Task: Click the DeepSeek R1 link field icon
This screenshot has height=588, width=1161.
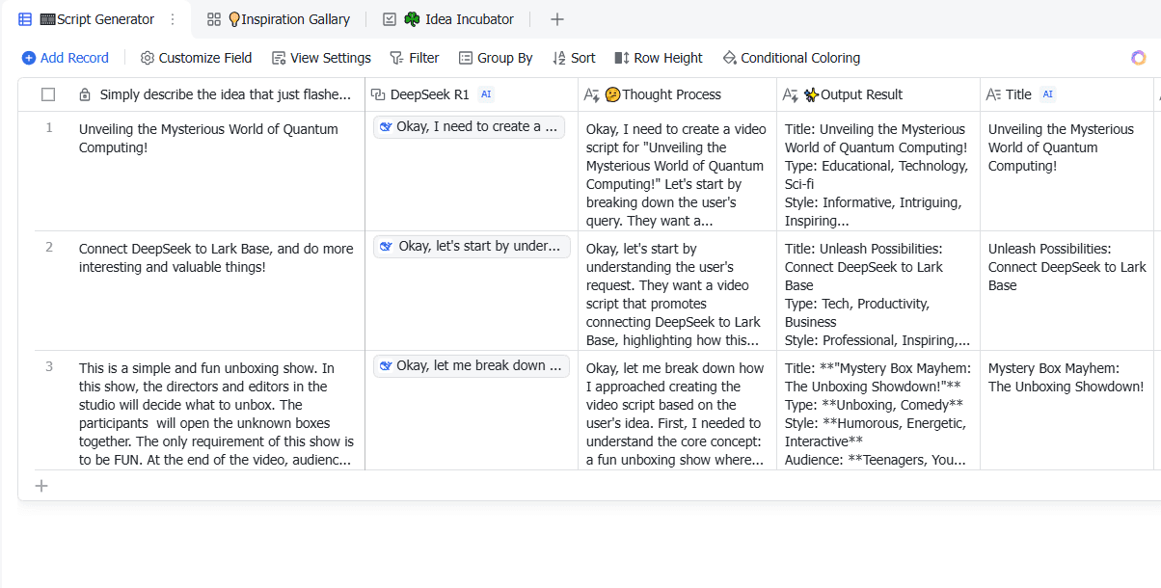Action: [378, 94]
